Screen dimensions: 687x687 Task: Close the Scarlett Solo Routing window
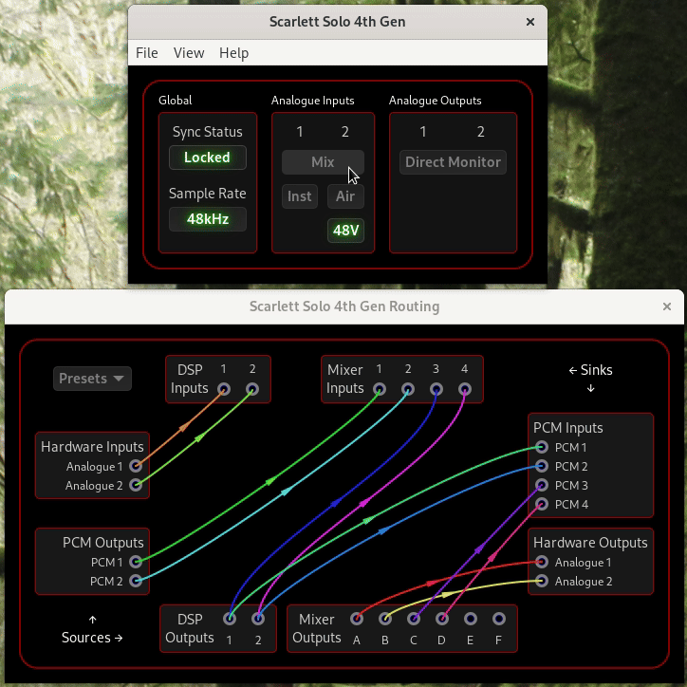click(x=667, y=306)
